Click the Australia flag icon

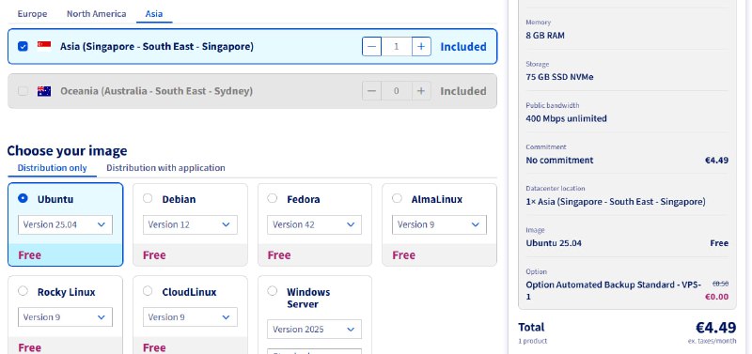tap(44, 91)
